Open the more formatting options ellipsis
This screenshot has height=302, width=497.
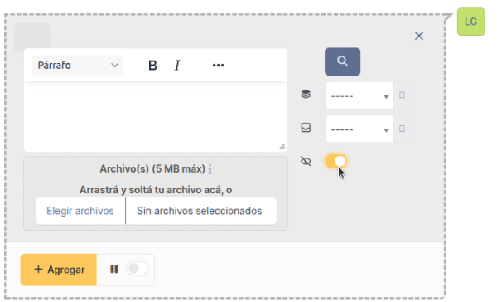click(218, 65)
